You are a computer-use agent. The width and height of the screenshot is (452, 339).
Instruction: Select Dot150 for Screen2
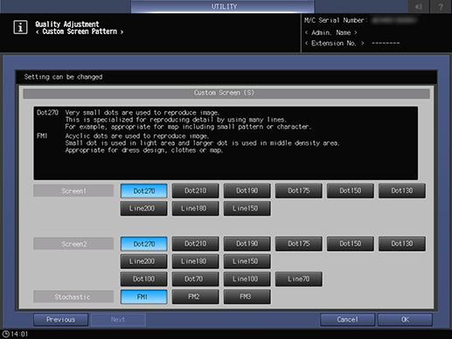click(351, 244)
